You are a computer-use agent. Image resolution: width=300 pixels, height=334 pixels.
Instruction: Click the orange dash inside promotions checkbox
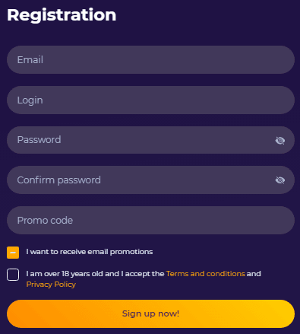(13, 253)
